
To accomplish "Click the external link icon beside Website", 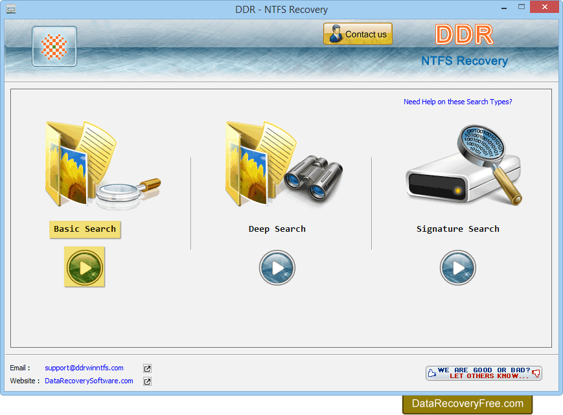I will coord(147,381).
